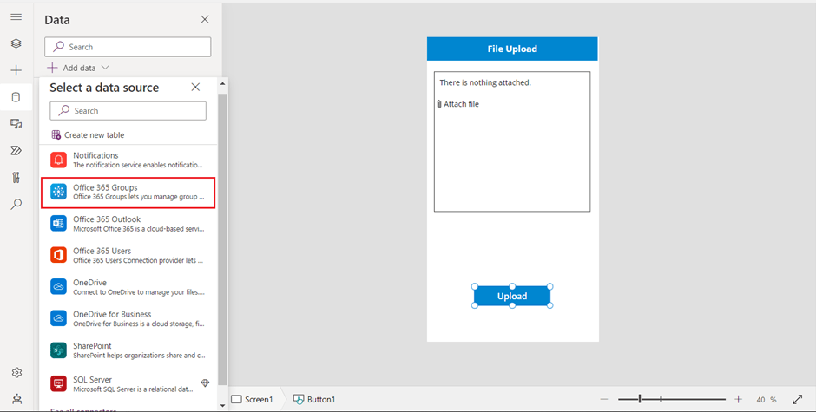Open Power Automate icon in left rail

[16, 151]
